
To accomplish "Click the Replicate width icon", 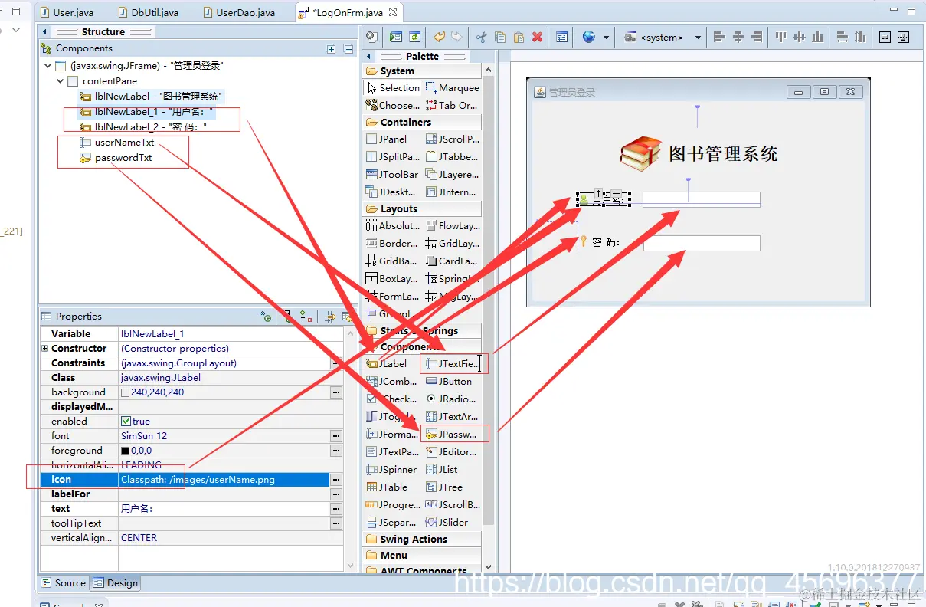I will (x=842, y=37).
